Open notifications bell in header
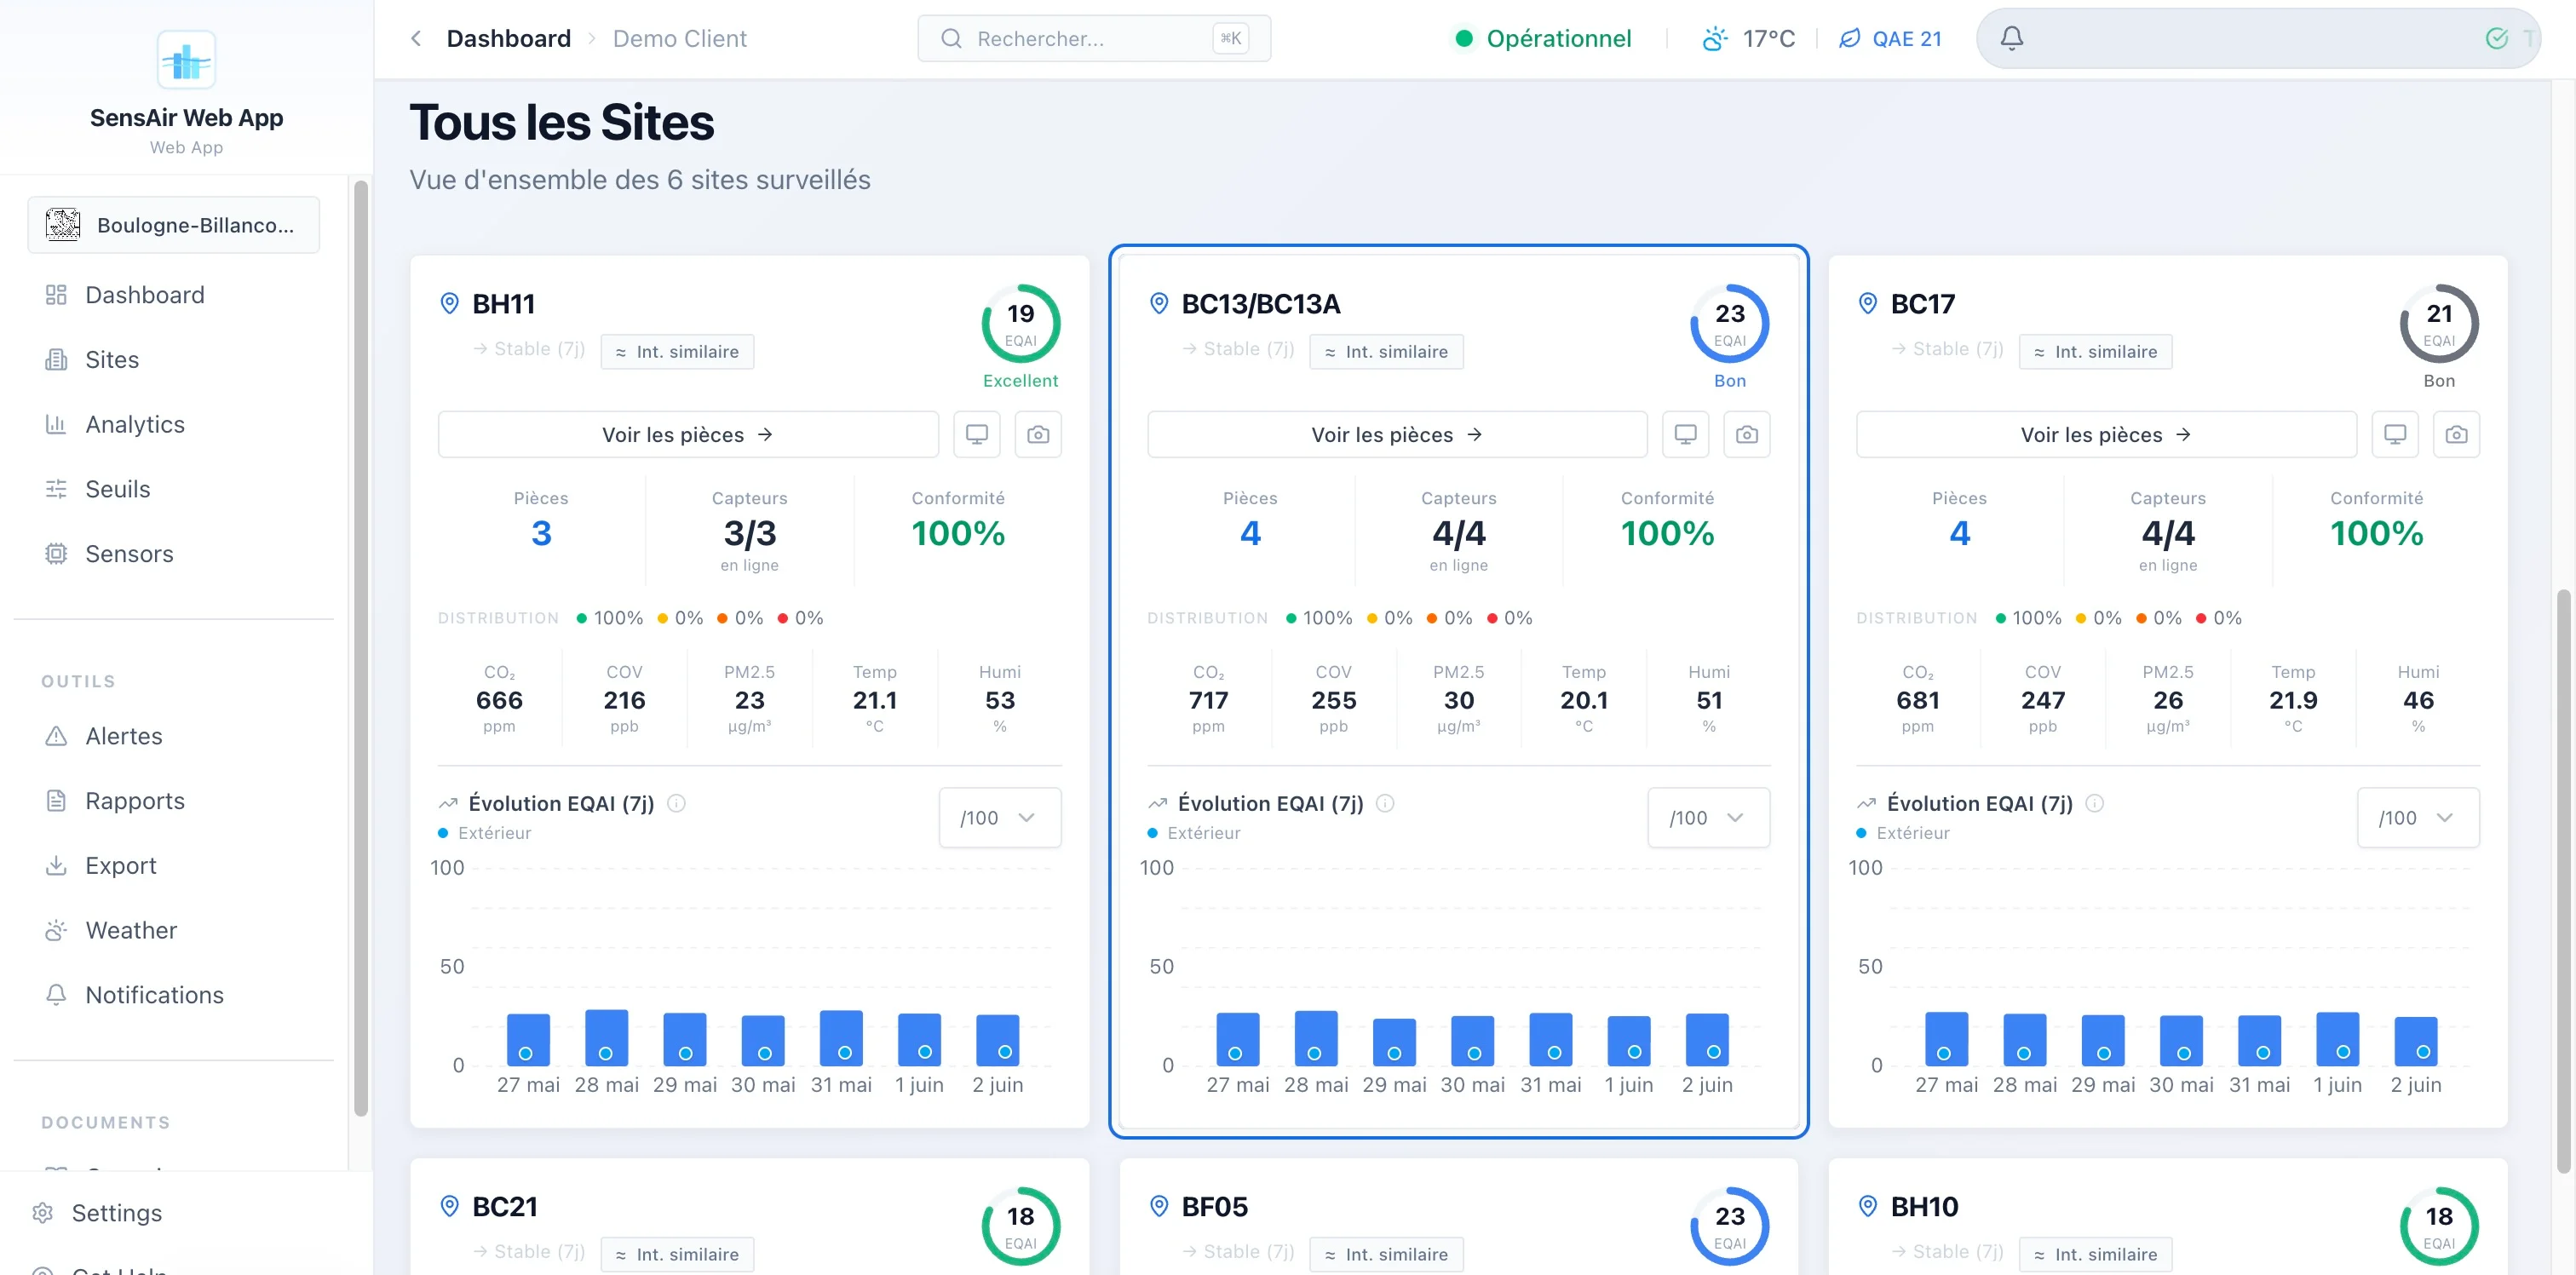Image resolution: width=2576 pixels, height=1275 pixels. (x=2011, y=38)
